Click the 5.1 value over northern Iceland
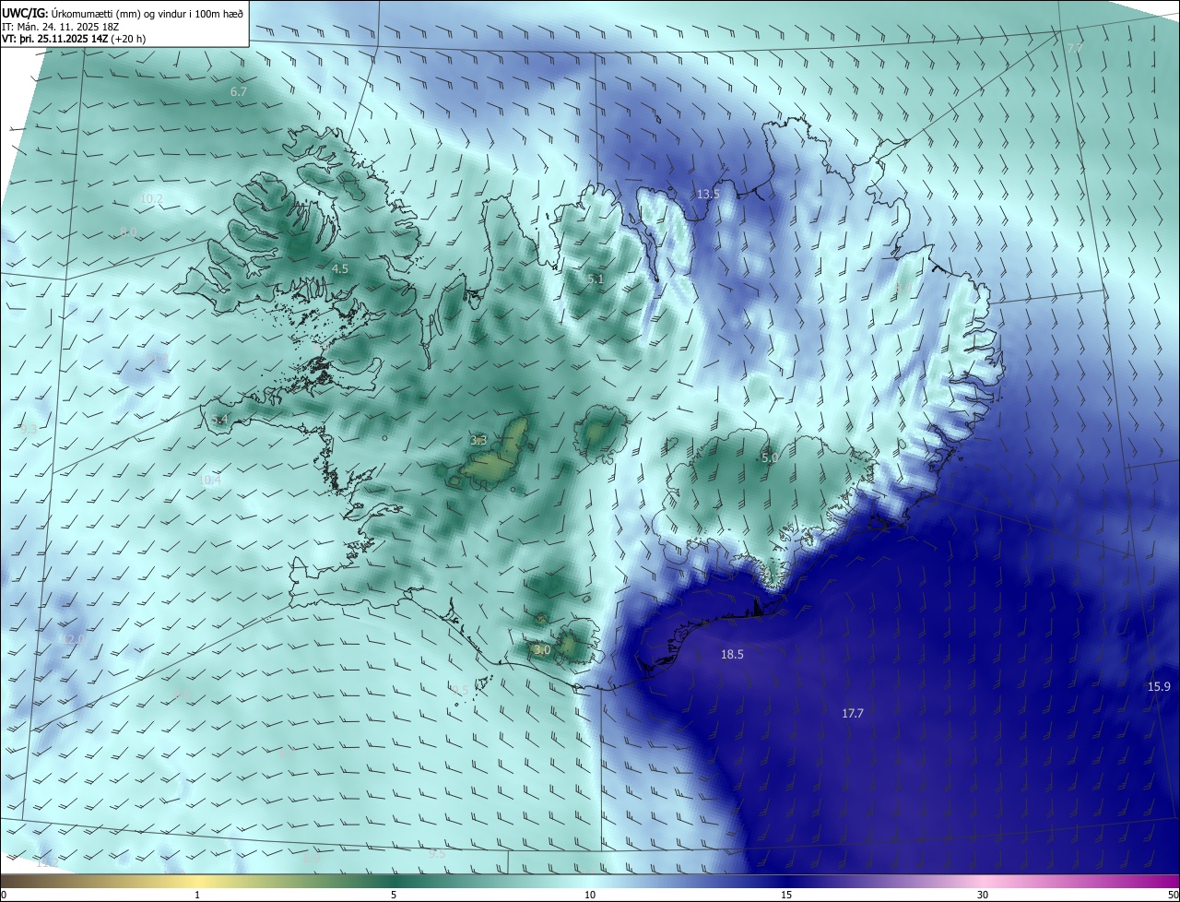 (596, 279)
